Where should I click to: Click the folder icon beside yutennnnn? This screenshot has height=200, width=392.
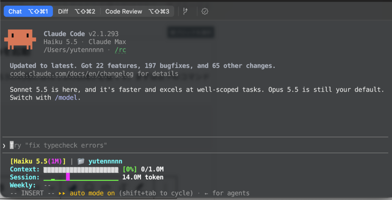(x=81, y=161)
